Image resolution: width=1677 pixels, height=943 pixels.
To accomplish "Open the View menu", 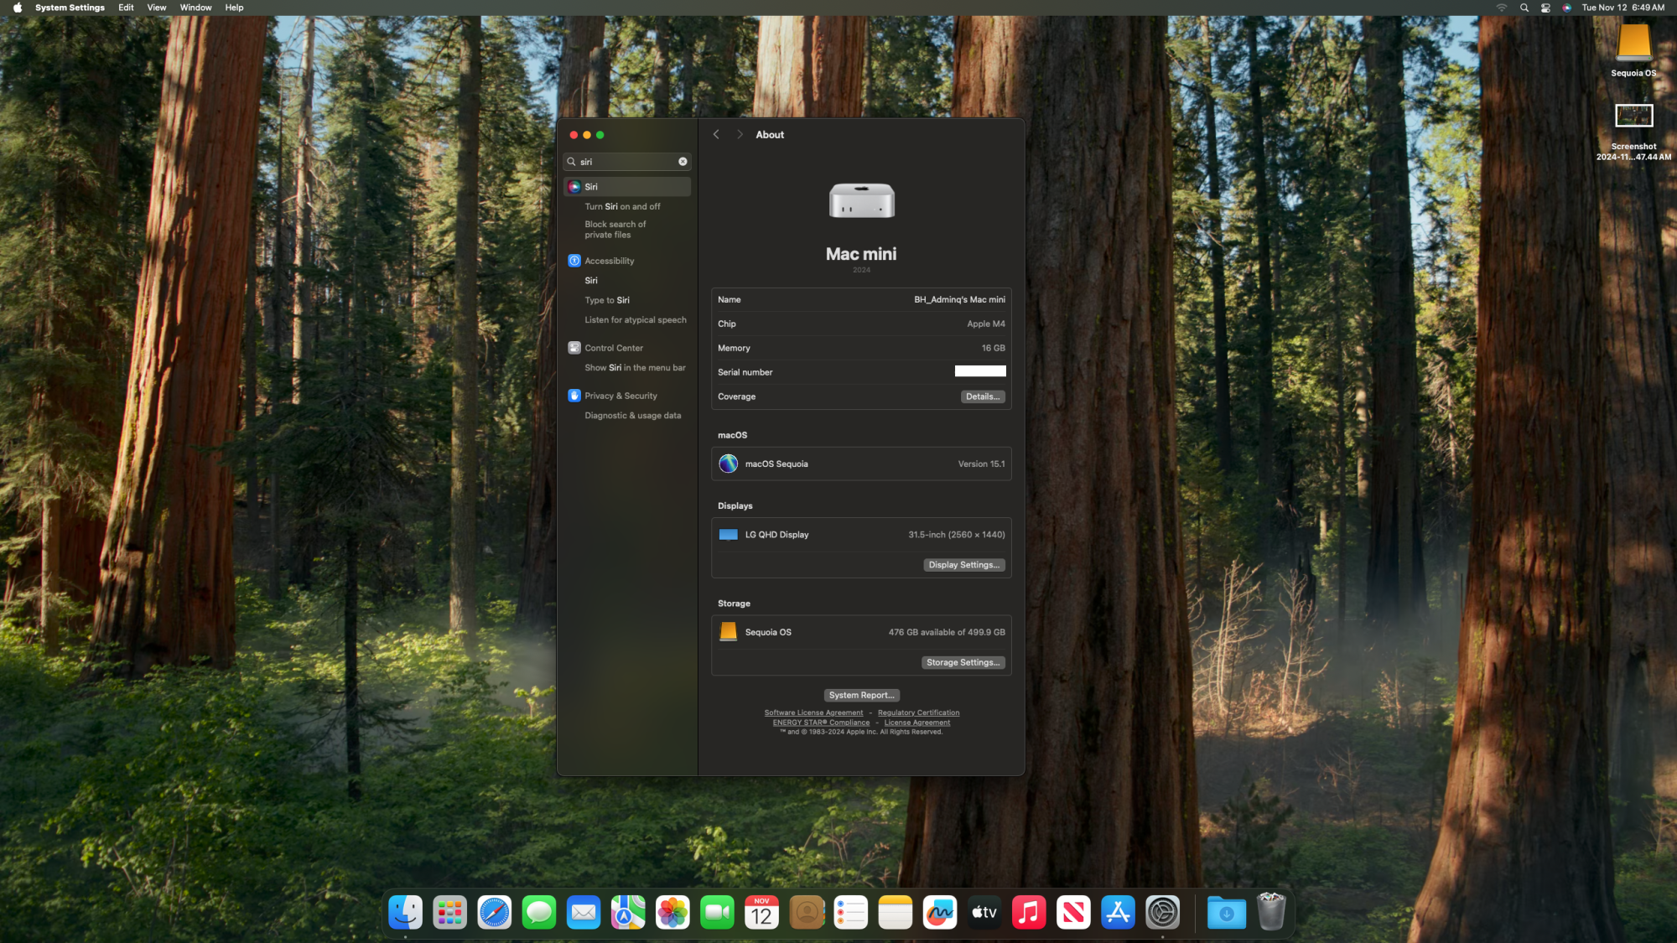I will click(156, 8).
